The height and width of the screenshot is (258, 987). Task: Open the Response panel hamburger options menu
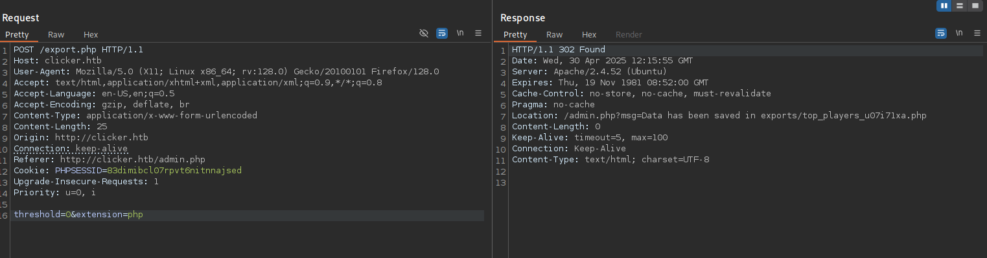(977, 33)
